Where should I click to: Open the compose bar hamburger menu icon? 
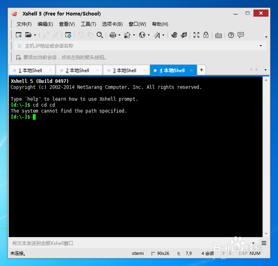264,243
